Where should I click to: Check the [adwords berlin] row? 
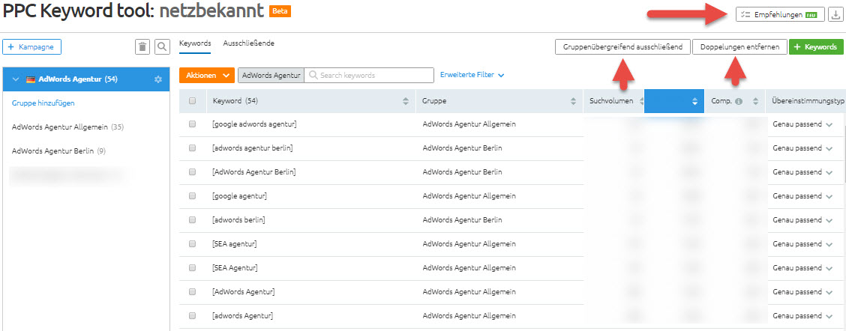pos(193,220)
